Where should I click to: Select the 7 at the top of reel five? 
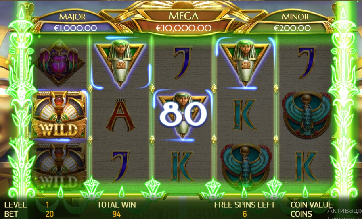(x=307, y=62)
